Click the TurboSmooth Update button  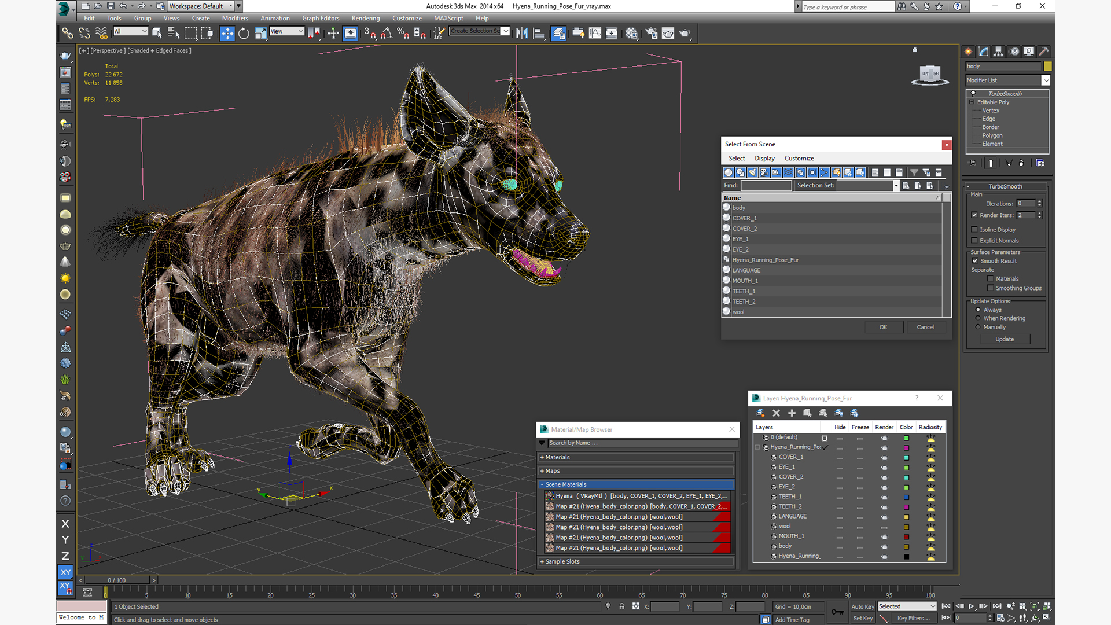(1005, 339)
